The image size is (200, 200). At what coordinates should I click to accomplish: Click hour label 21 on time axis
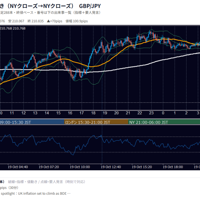(x=128, y=113)
